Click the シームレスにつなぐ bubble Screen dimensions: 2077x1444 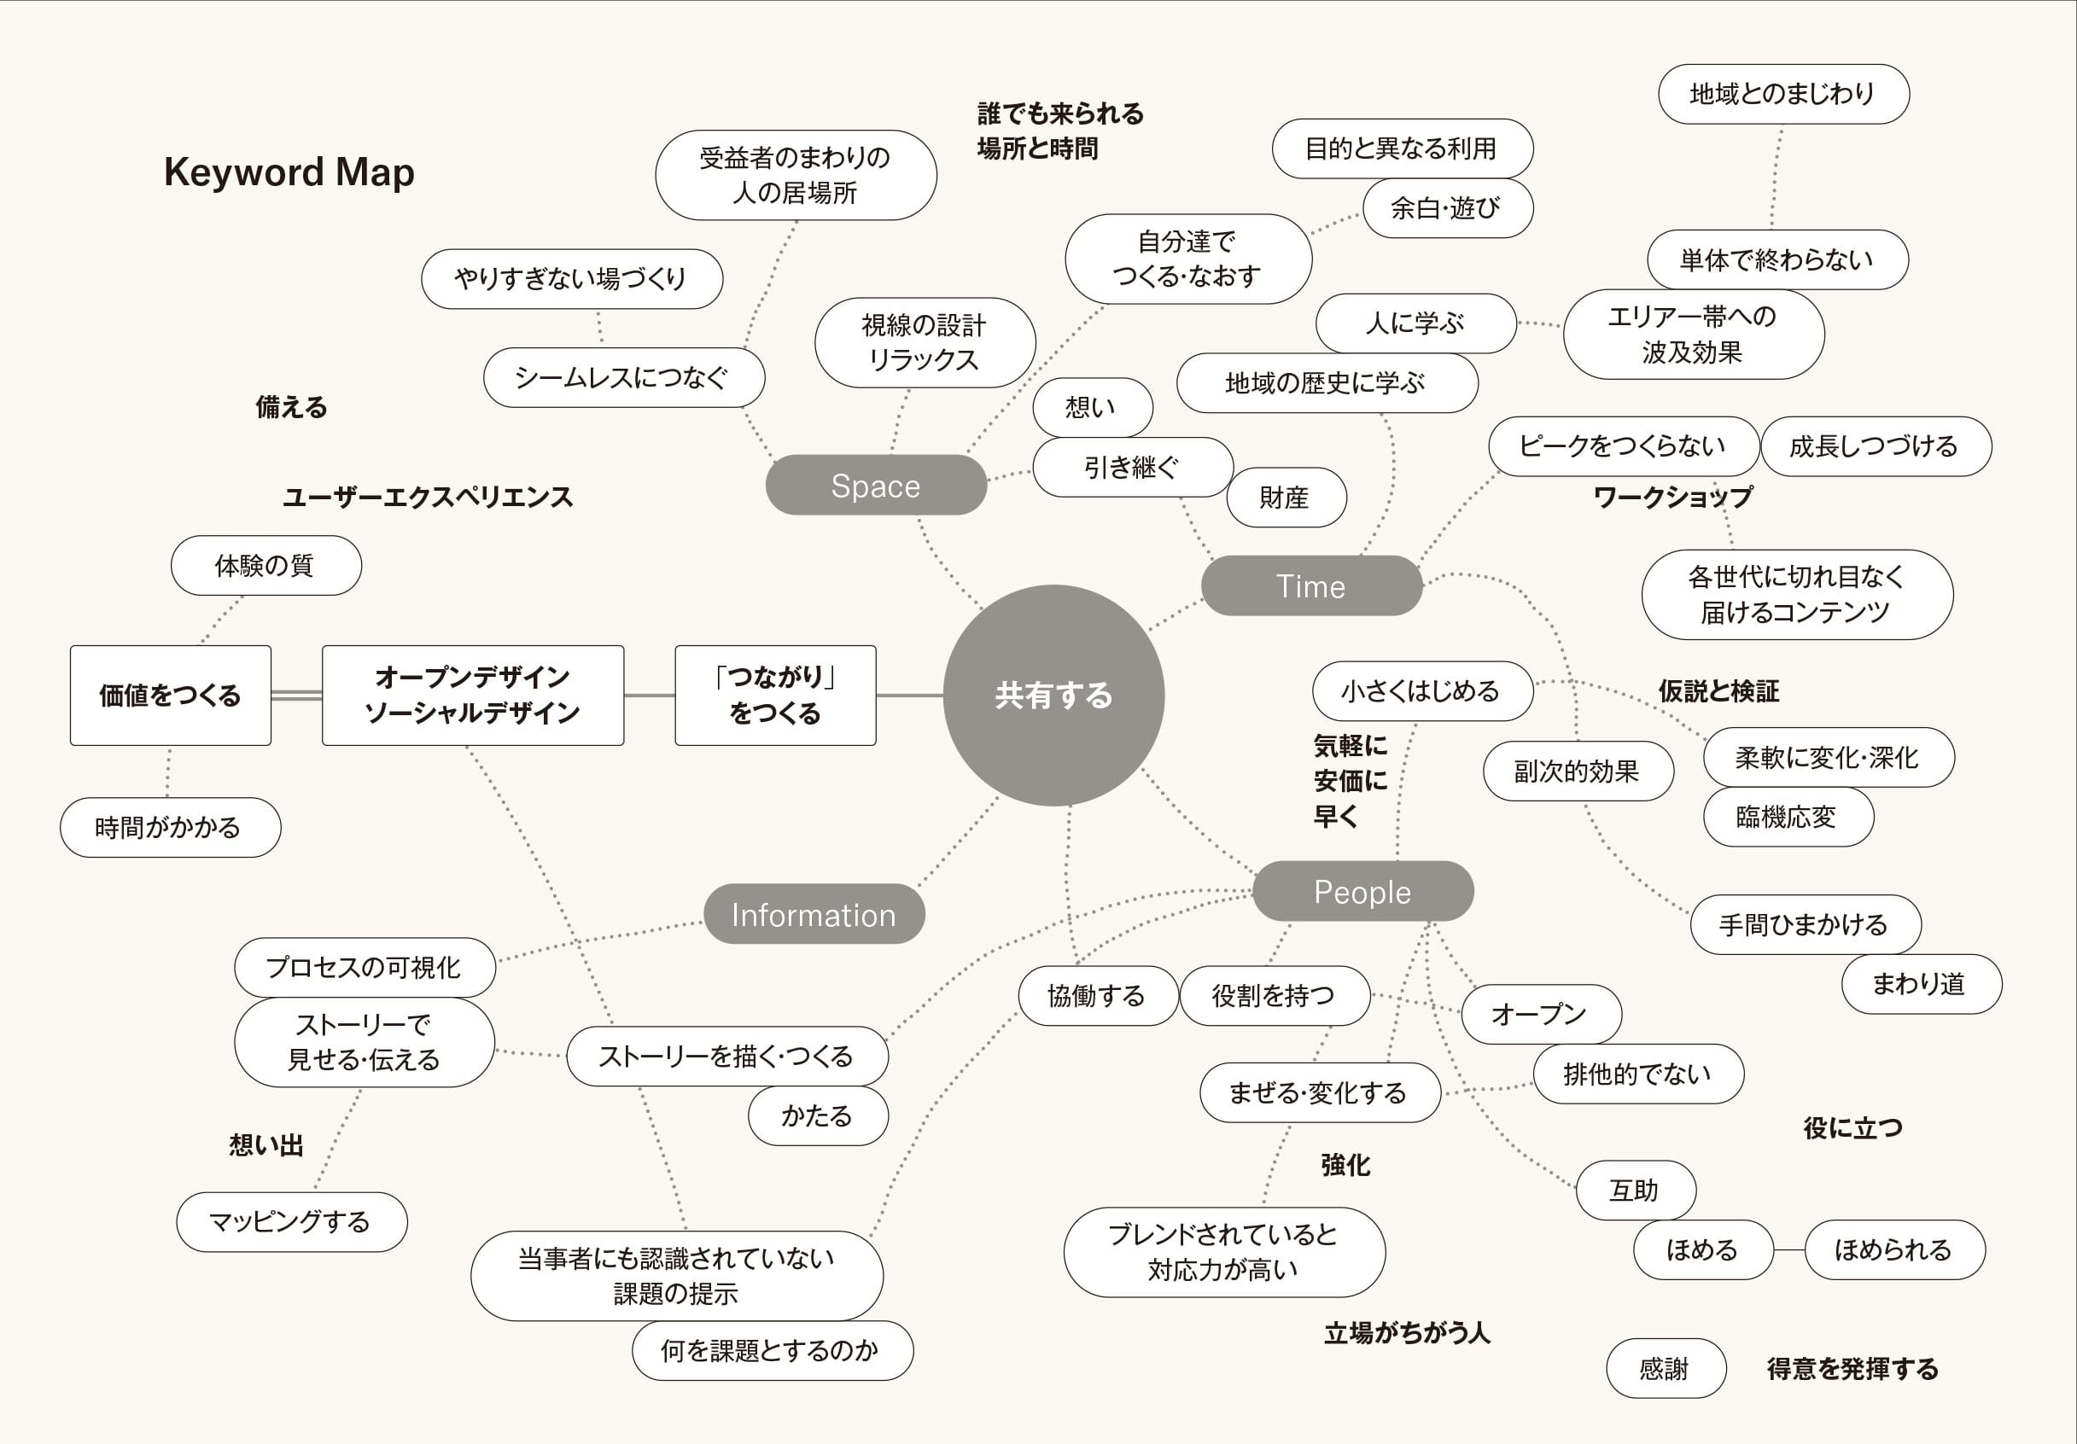[623, 377]
